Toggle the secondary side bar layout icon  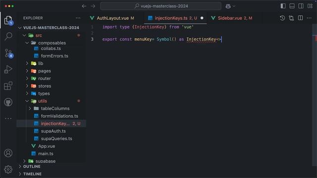tap(301, 6)
